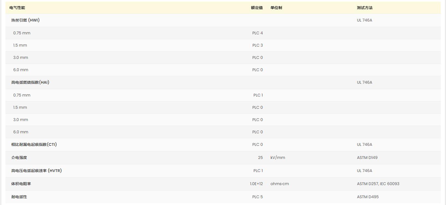Click PLC 0 for HWI 6.0 mm
446x205 pixels.
pyautogui.click(x=257, y=70)
